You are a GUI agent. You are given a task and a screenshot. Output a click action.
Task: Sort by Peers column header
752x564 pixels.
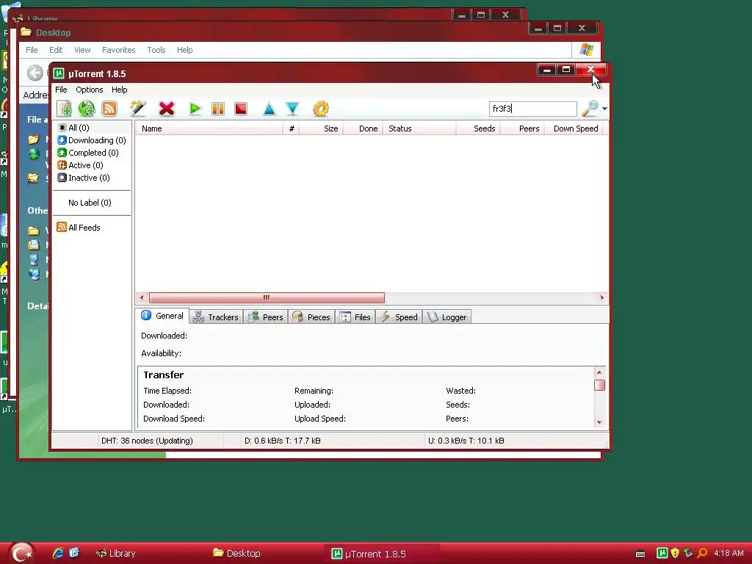tap(523, 129)
